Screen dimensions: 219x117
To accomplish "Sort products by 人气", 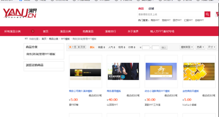I will [112, 47].
